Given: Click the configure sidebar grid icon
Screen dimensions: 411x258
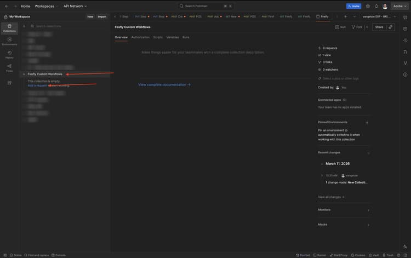Looking at the screenshot, I should pyautogui.click(x=9, y=83).
